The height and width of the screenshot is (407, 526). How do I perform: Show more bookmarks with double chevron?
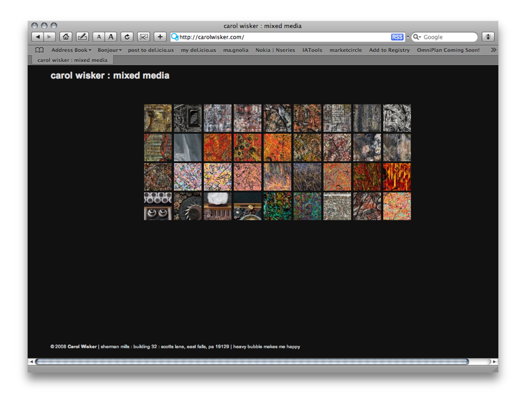493,50
